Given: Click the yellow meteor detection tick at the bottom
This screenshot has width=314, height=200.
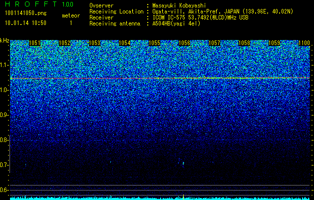Looking at the screenshot, I should pyautogui.click(x=183, y=197).
